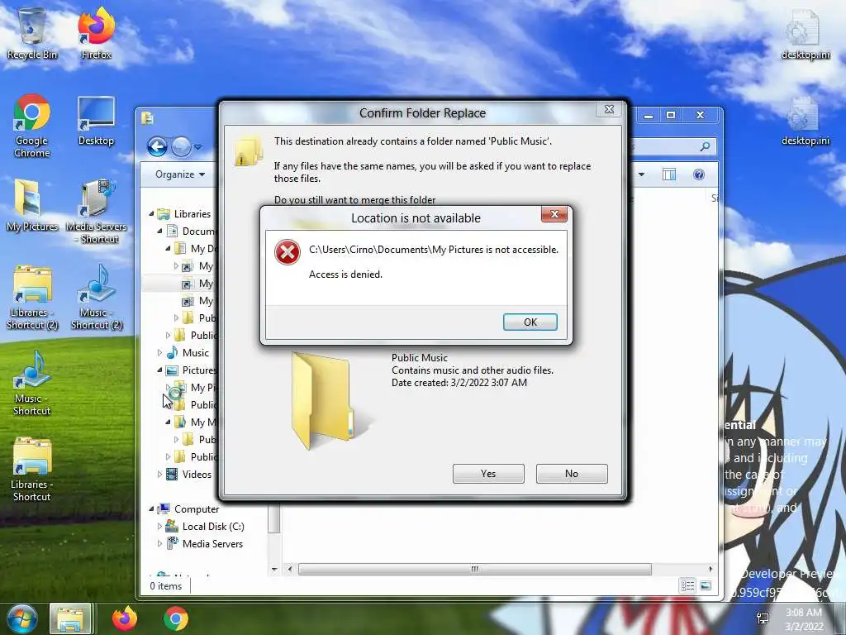Click No in Confirm Folder Replace
This screenshot has width=846, height=635.
point(572,474)
